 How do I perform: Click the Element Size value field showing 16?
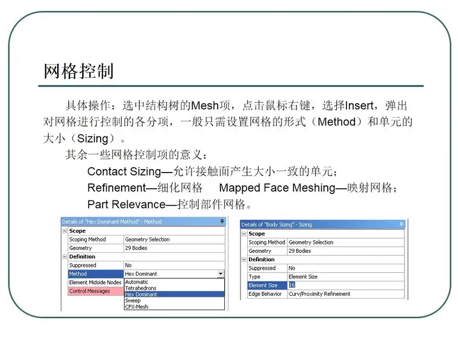pos(346,285)
